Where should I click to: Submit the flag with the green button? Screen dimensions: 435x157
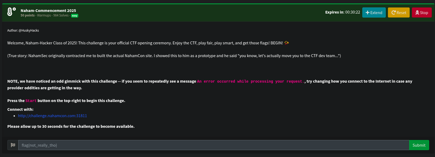419,145
